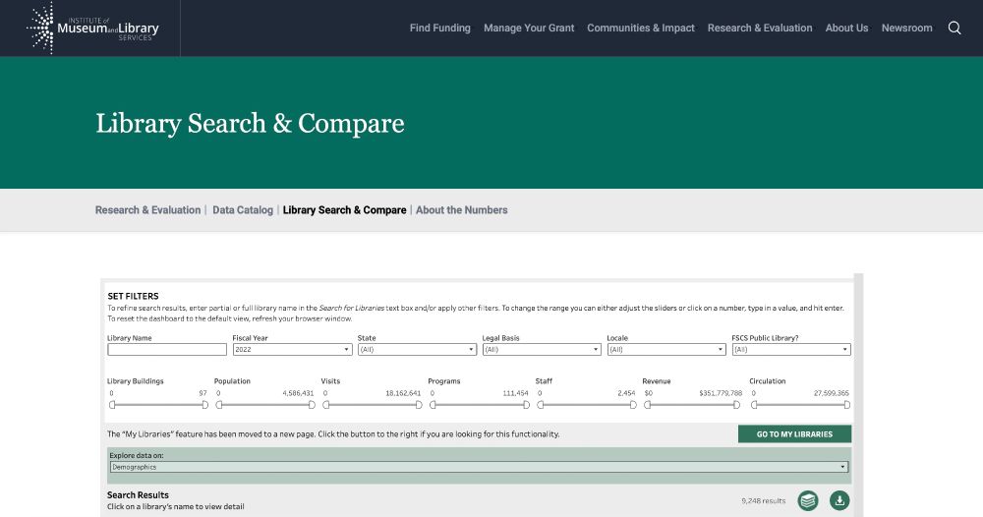983x517 pixels.
Task: Click the download icon in Search Results
Action: (839, 500)
